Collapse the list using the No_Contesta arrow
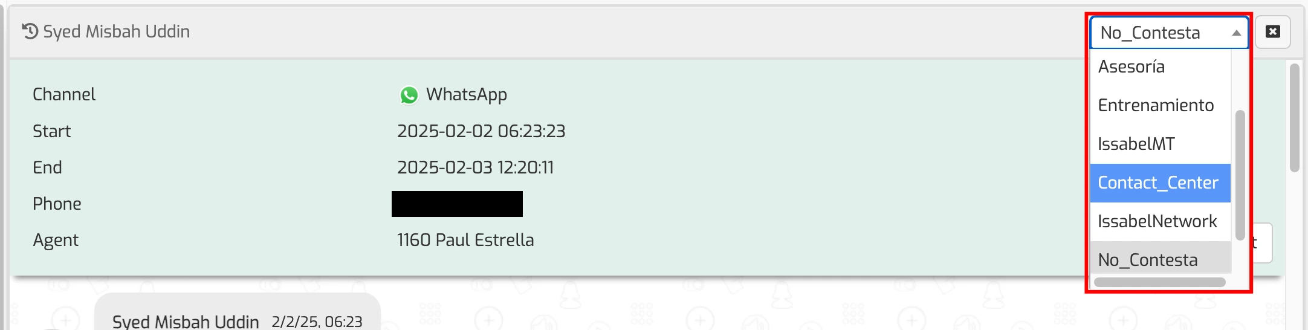This screenshot has width=1308, height=330. click(1236, 33)
